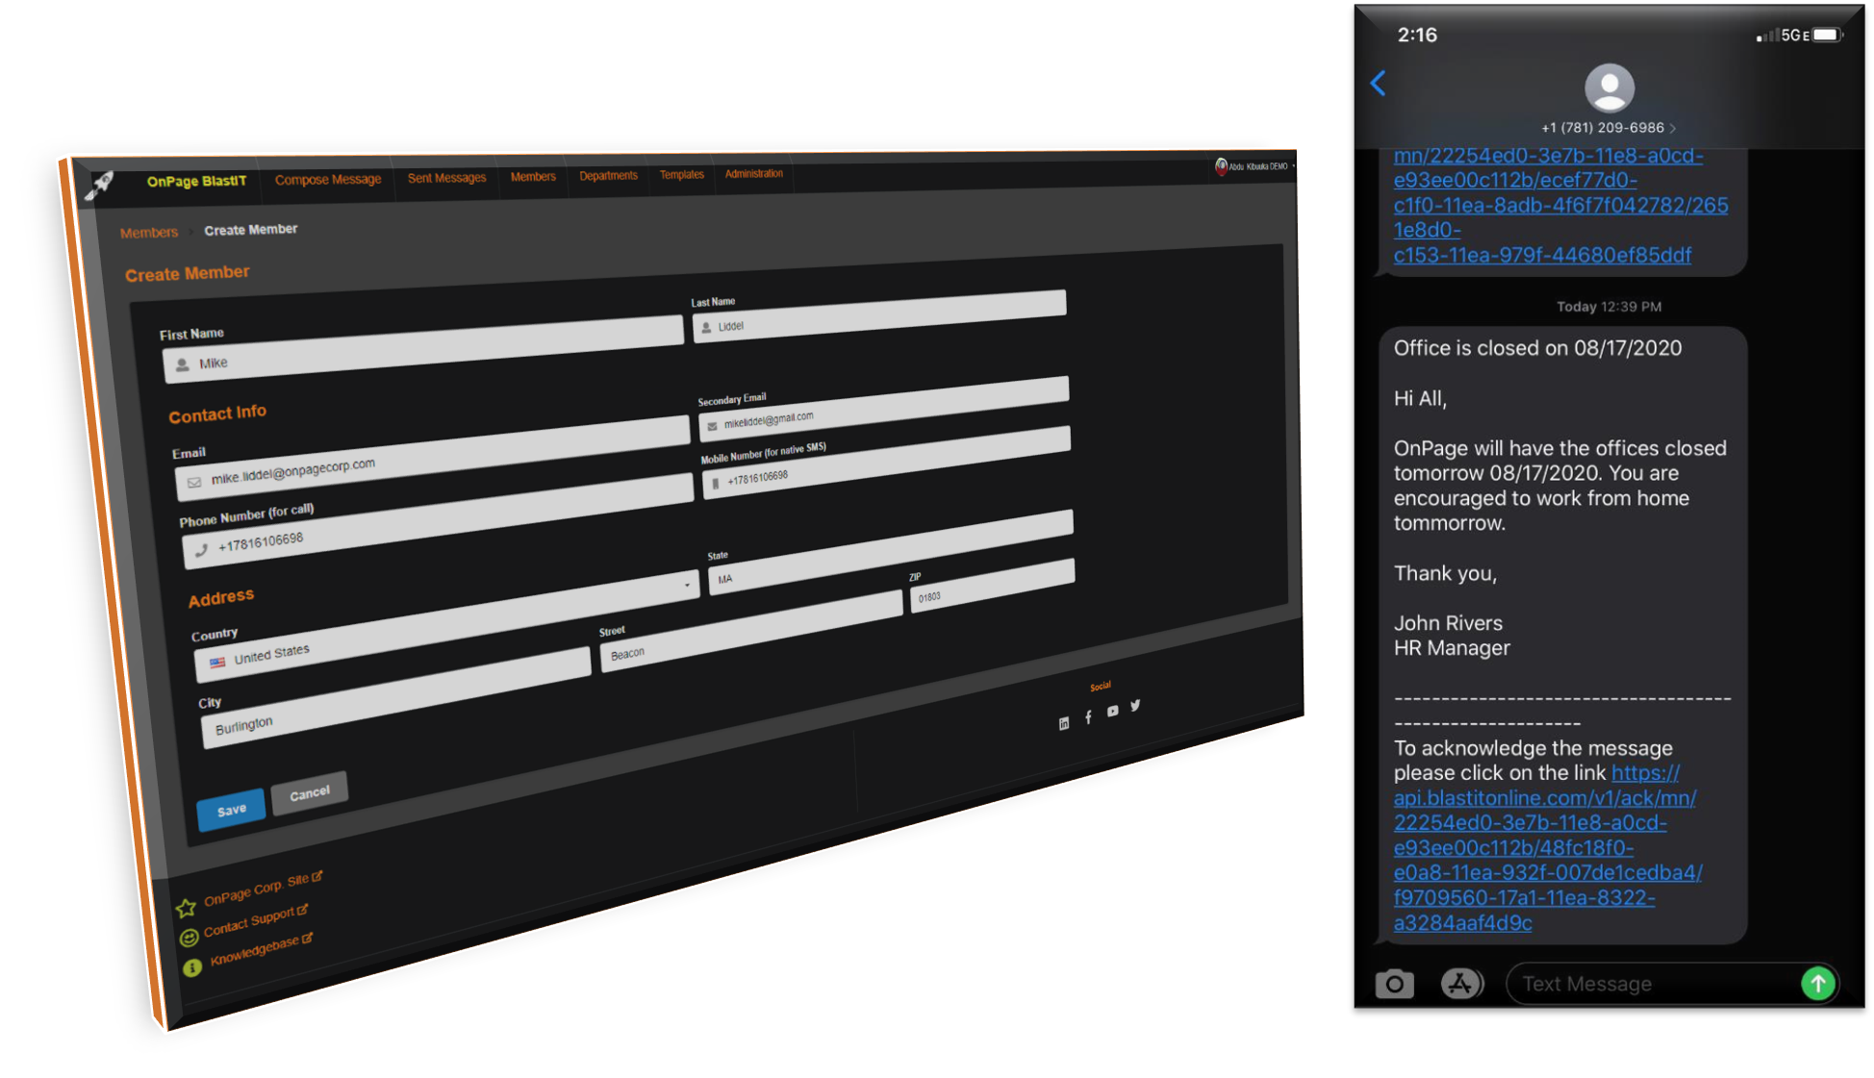Click the Email field with onpagecorp address
Screen dimensions: 1874x1078
coord(433,458)
